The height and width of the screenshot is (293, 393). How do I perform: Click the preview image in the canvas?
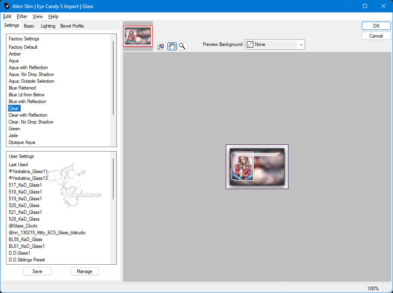[257, 167]
